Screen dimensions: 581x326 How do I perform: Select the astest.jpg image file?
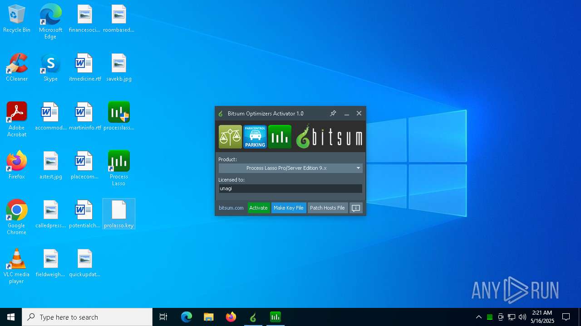click(x=51, y=165)
